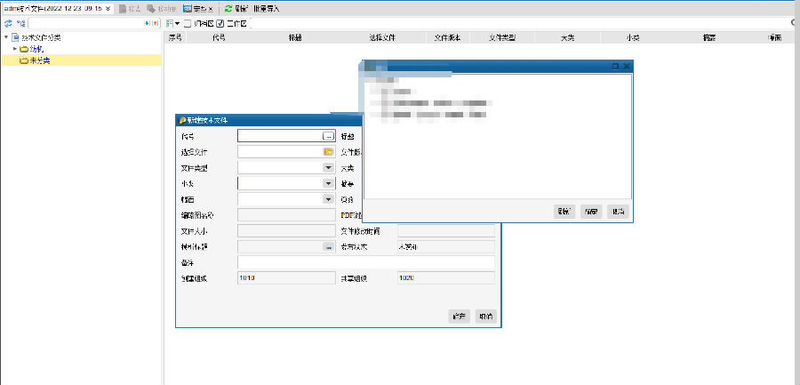
Task: Click the yellow folder icon in 选择文件 field
Action: (x=329, y=152)
